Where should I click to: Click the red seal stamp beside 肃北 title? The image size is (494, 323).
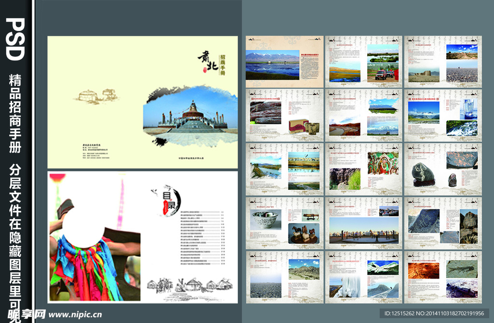coord(205,70)
